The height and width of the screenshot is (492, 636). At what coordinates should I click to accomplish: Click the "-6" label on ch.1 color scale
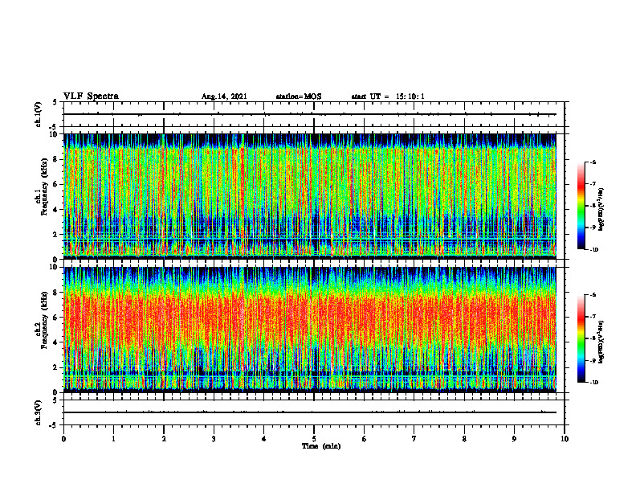click(592, 162)
